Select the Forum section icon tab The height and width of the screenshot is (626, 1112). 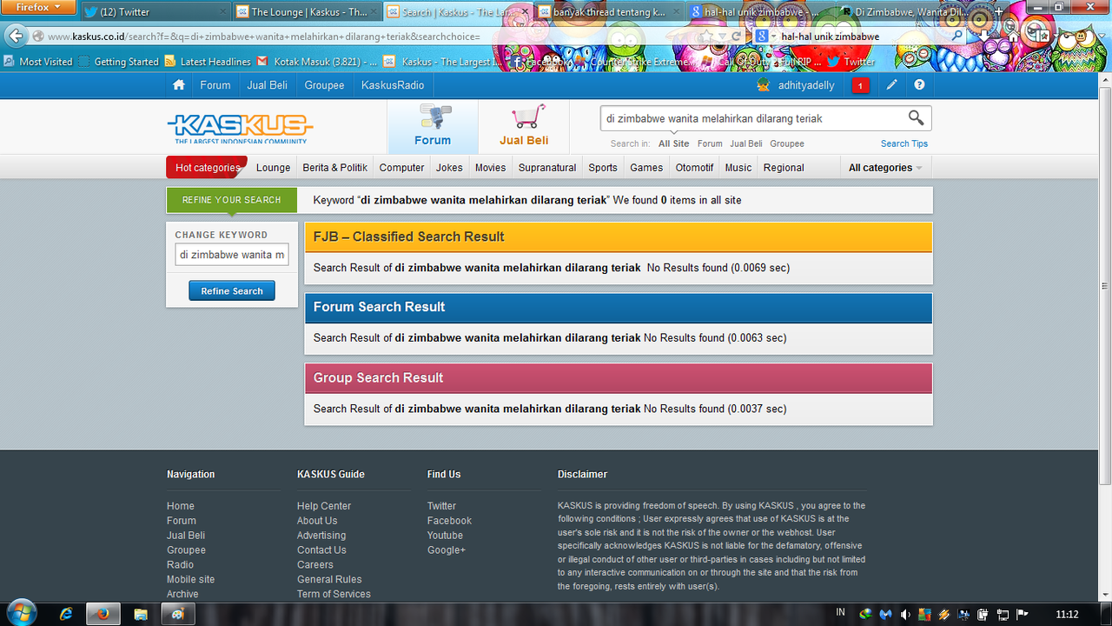click(x=433, y=127)
